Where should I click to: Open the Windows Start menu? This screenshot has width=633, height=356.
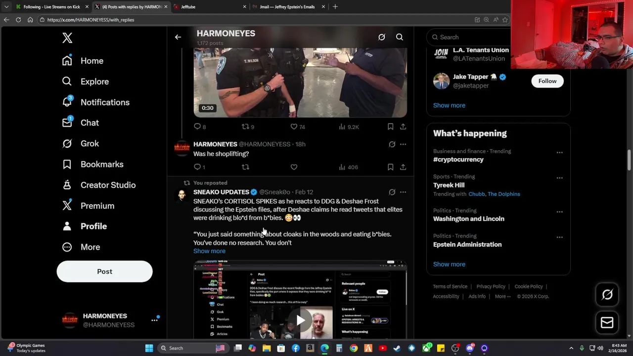149,348
